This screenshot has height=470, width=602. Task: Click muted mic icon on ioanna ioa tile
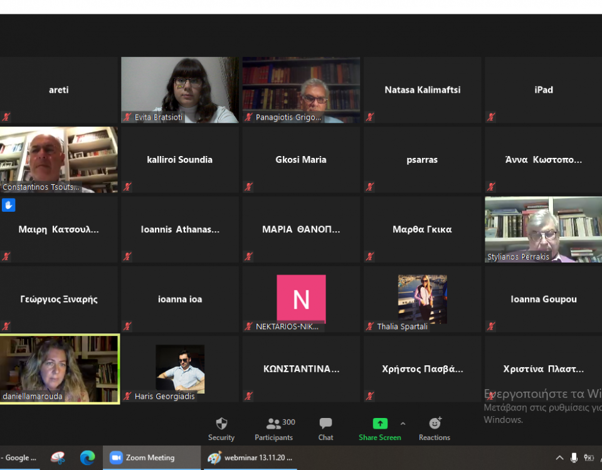pyautogui.click(x=127, y=326)
